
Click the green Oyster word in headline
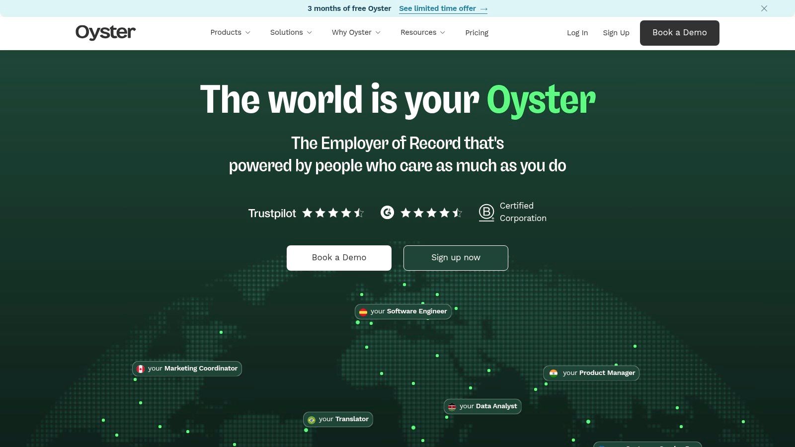coord(541,101)
